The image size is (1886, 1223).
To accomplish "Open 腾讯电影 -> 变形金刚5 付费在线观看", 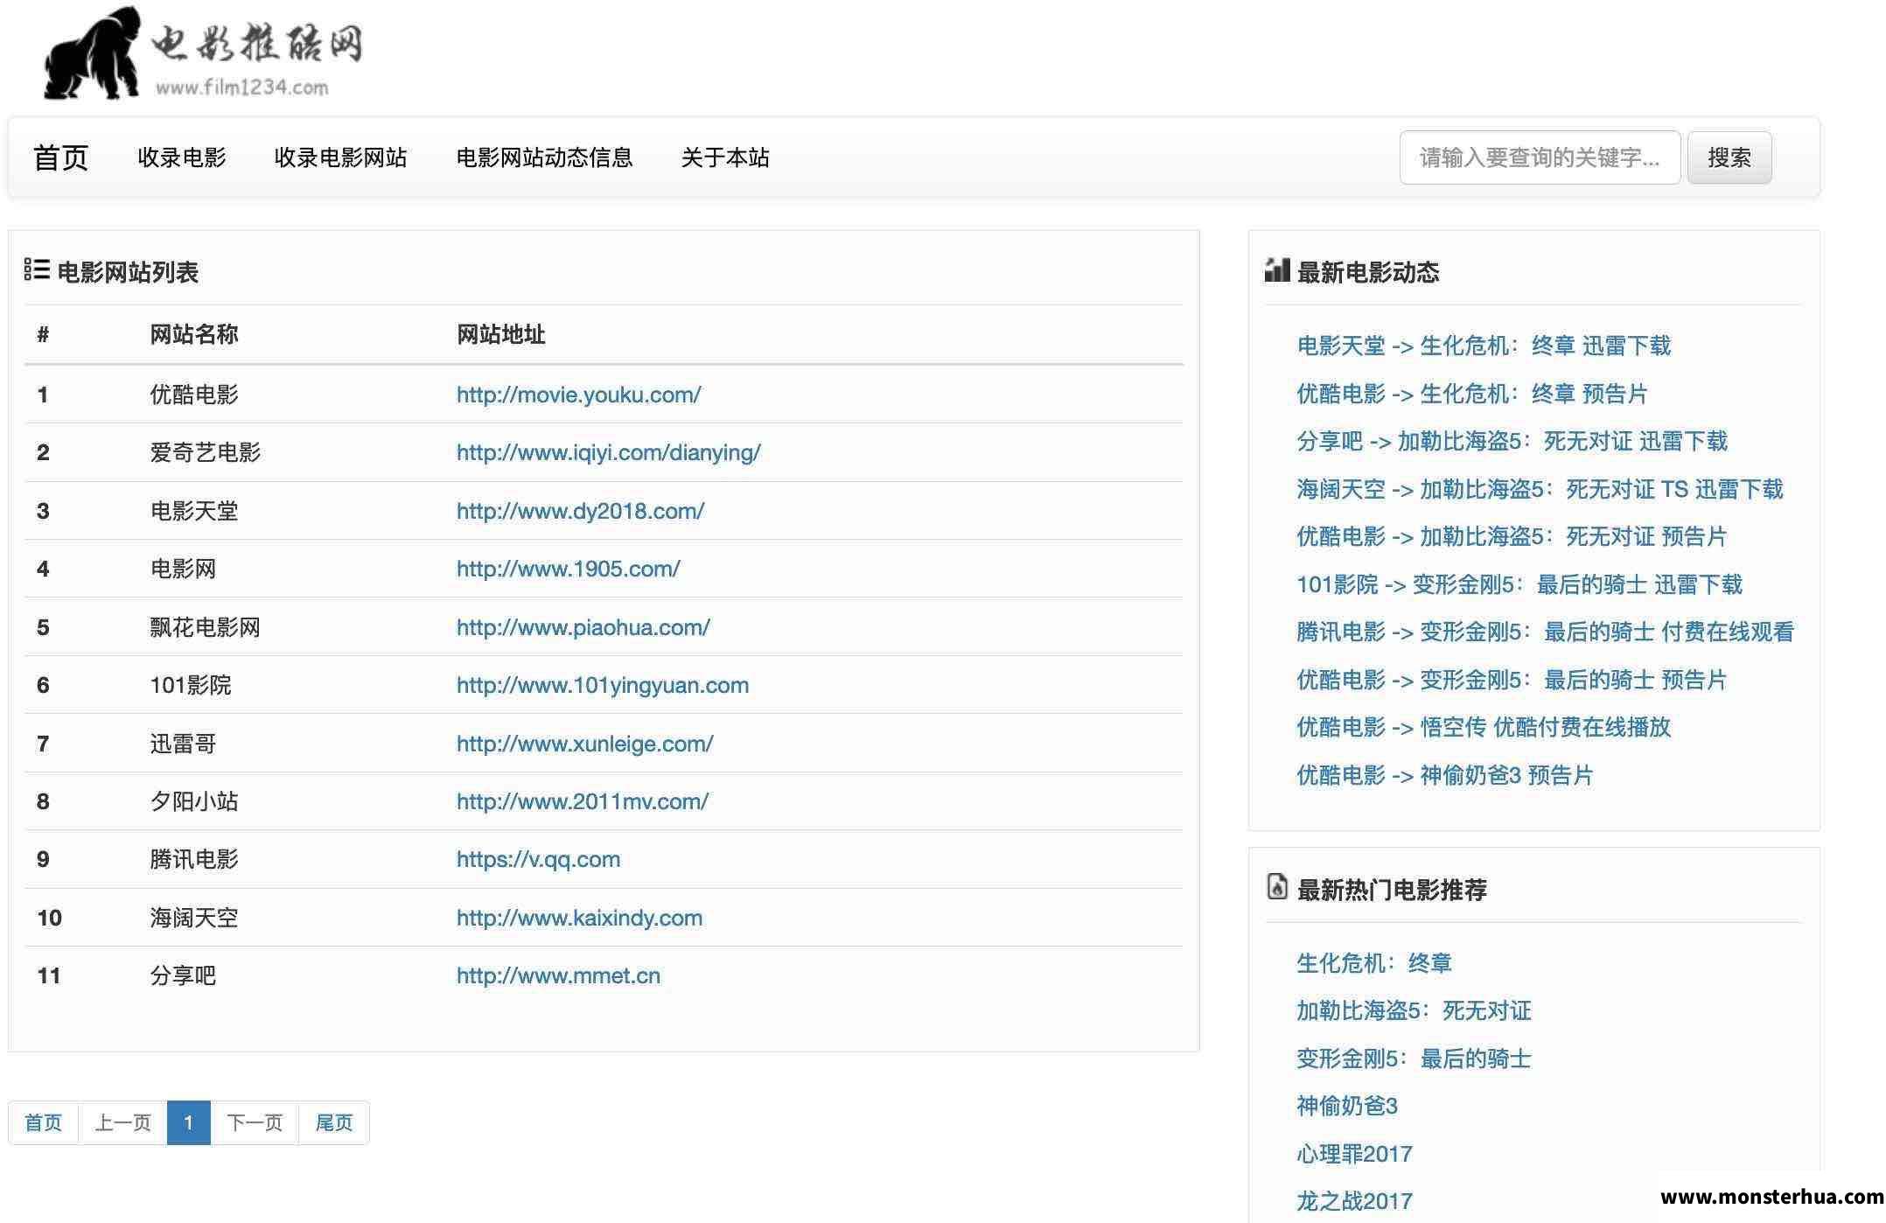I will pyautogui.click(x=1545, y=632).
